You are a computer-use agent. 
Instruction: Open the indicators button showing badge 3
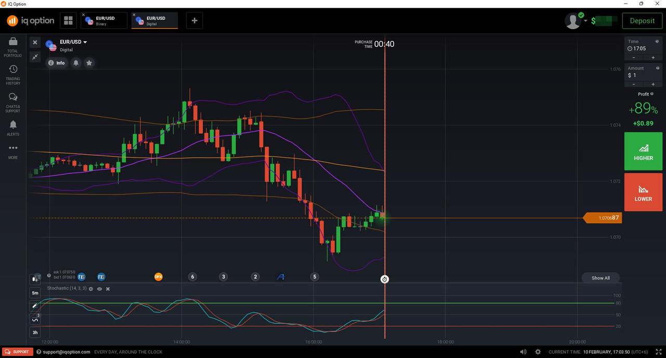pyautogui.click(x=35, y=319)
